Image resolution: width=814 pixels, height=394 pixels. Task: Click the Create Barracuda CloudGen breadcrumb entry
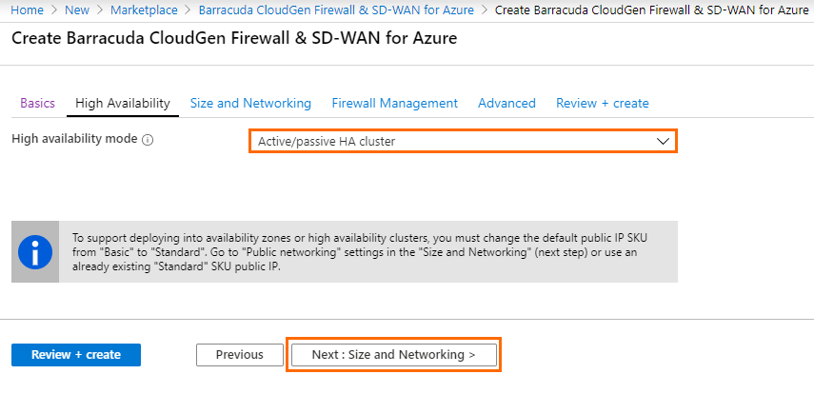click(651, 10)
